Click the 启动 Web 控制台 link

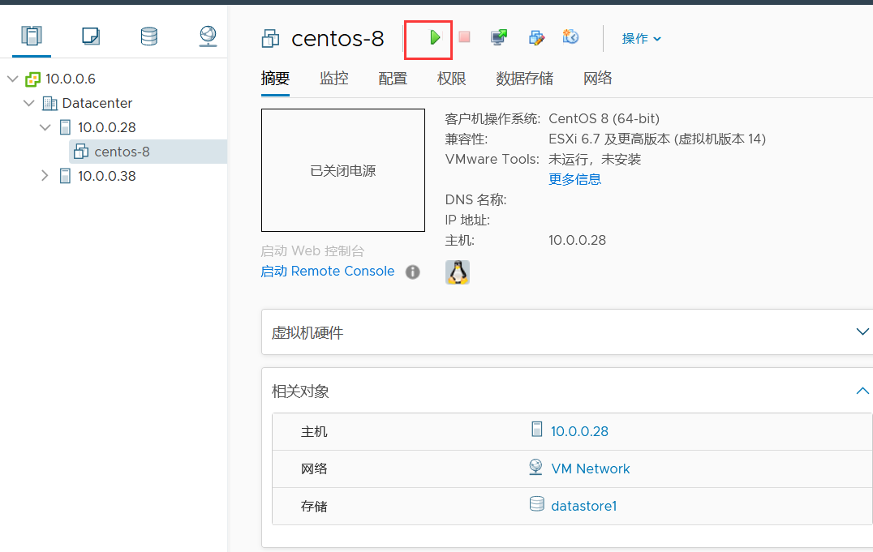312,251
